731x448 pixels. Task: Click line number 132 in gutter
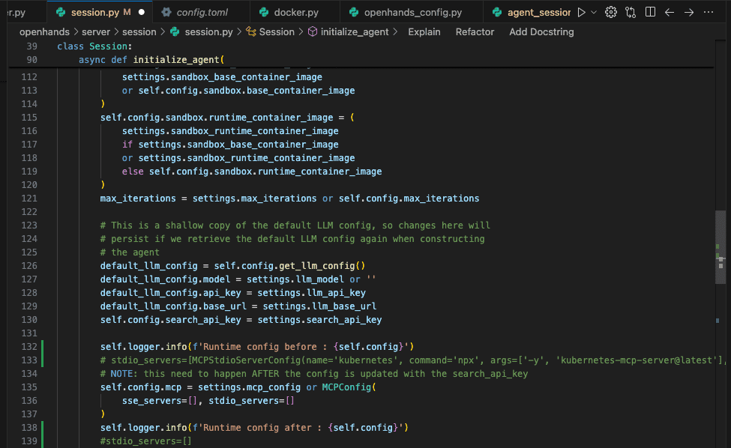[29, 346]
